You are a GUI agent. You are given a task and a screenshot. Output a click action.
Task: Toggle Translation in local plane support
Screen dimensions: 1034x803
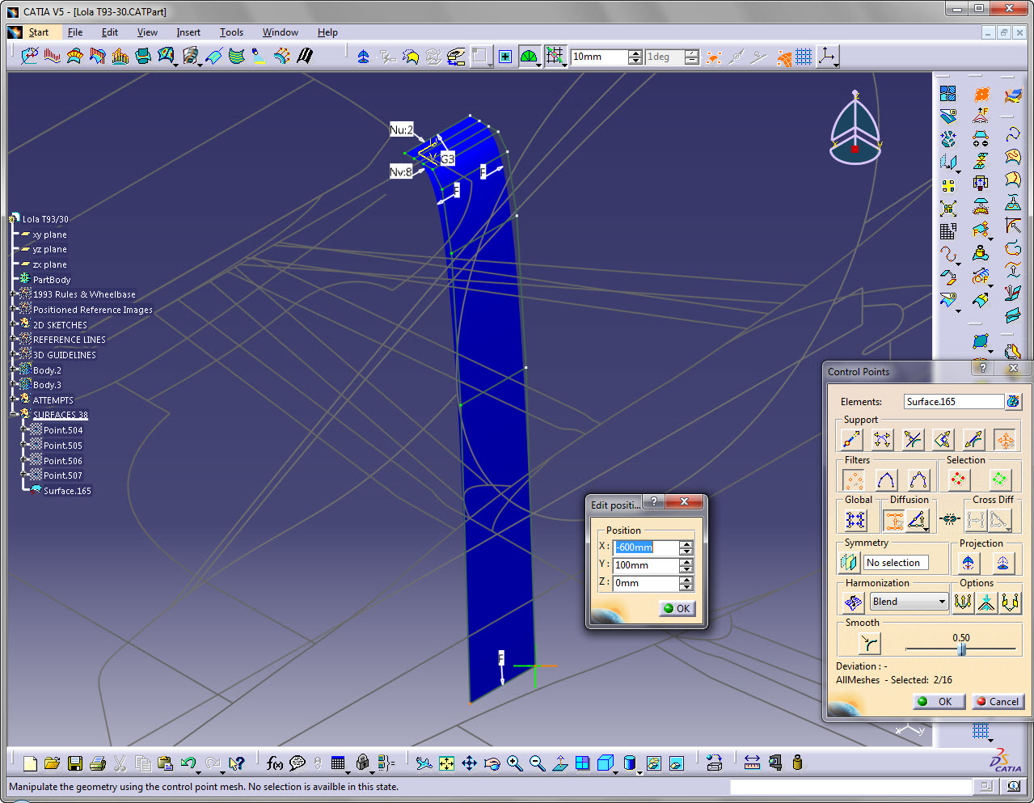[943, 439]
